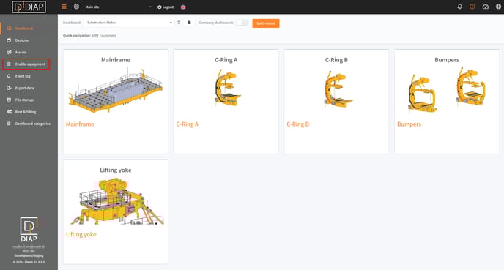Toggle the Company dashboards switch

point(242,23)
